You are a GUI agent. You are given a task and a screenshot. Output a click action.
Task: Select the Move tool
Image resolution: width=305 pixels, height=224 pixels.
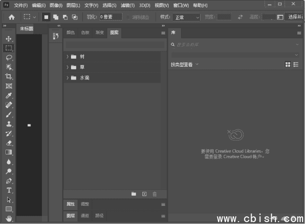click(x=9, y=39)
